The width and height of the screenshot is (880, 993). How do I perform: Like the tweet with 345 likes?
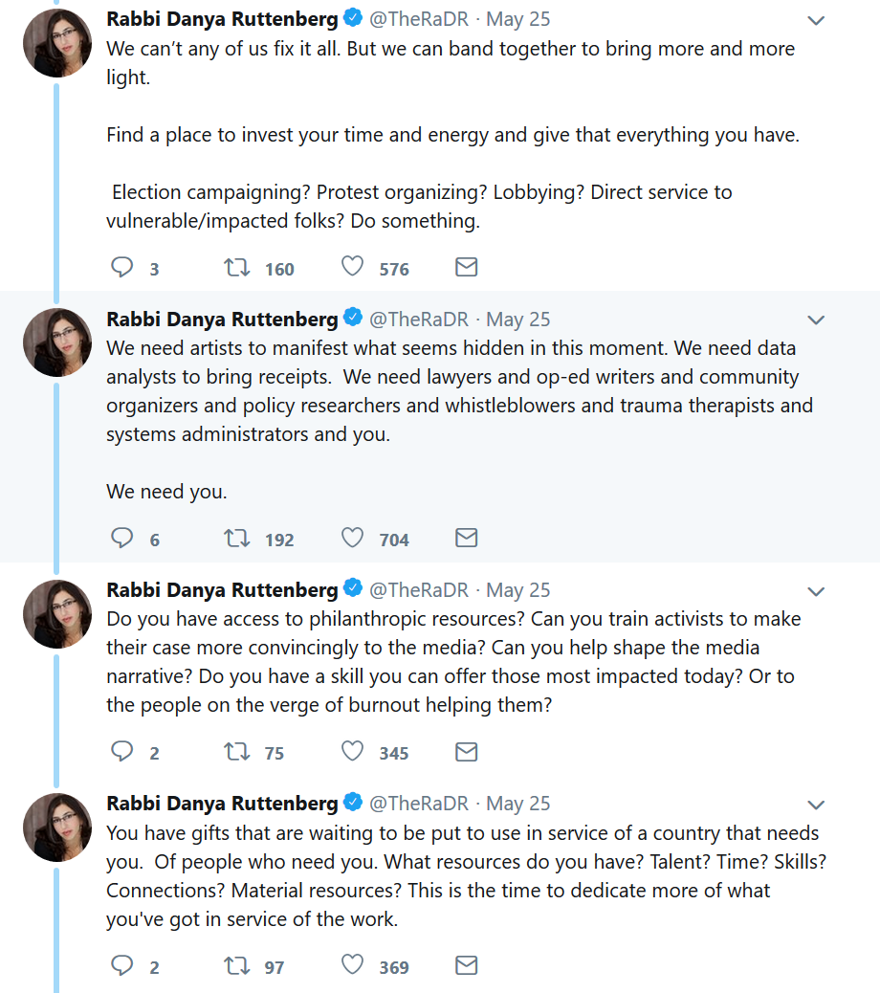click(x=353, y=752)
